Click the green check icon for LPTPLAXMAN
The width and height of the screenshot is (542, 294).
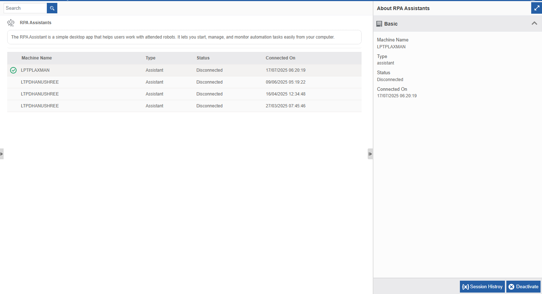(13, 70)
